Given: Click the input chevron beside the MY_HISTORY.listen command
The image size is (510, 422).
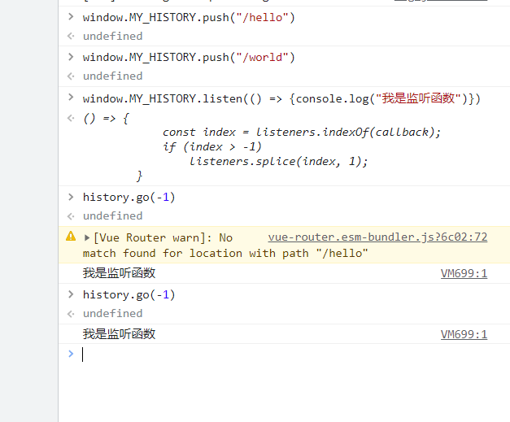Looking at the screenshot, I should point(71,98).
